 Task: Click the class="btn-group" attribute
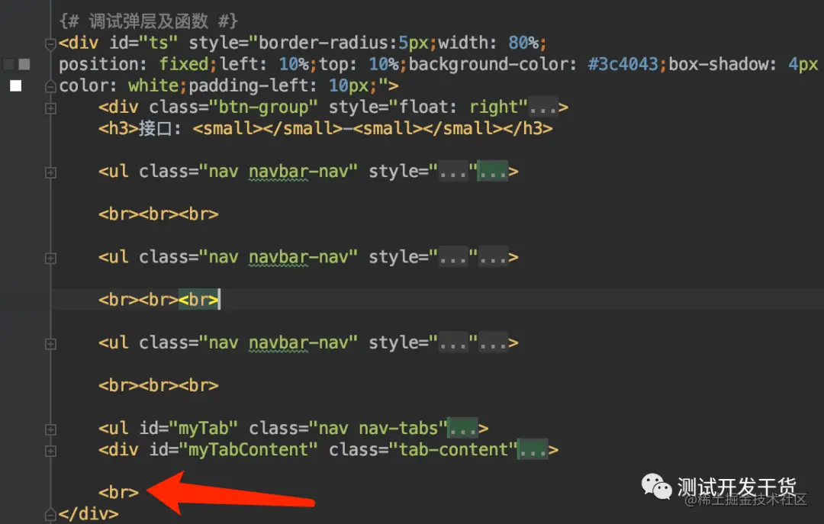tap(233, 108)
